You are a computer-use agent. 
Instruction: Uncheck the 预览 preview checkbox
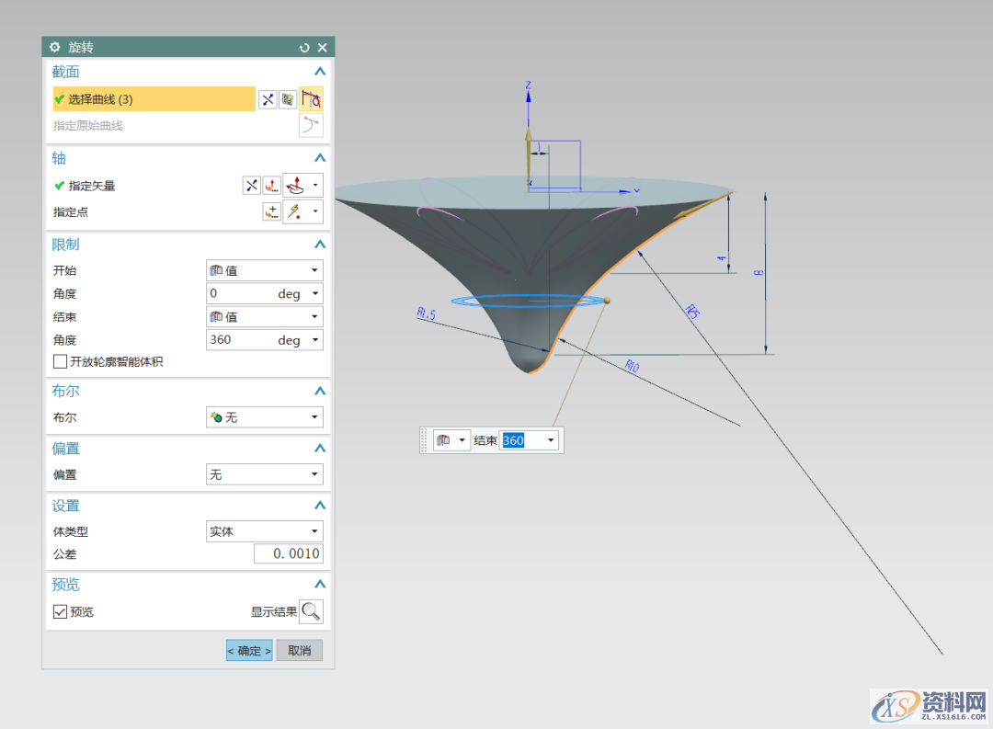[61, 612]
